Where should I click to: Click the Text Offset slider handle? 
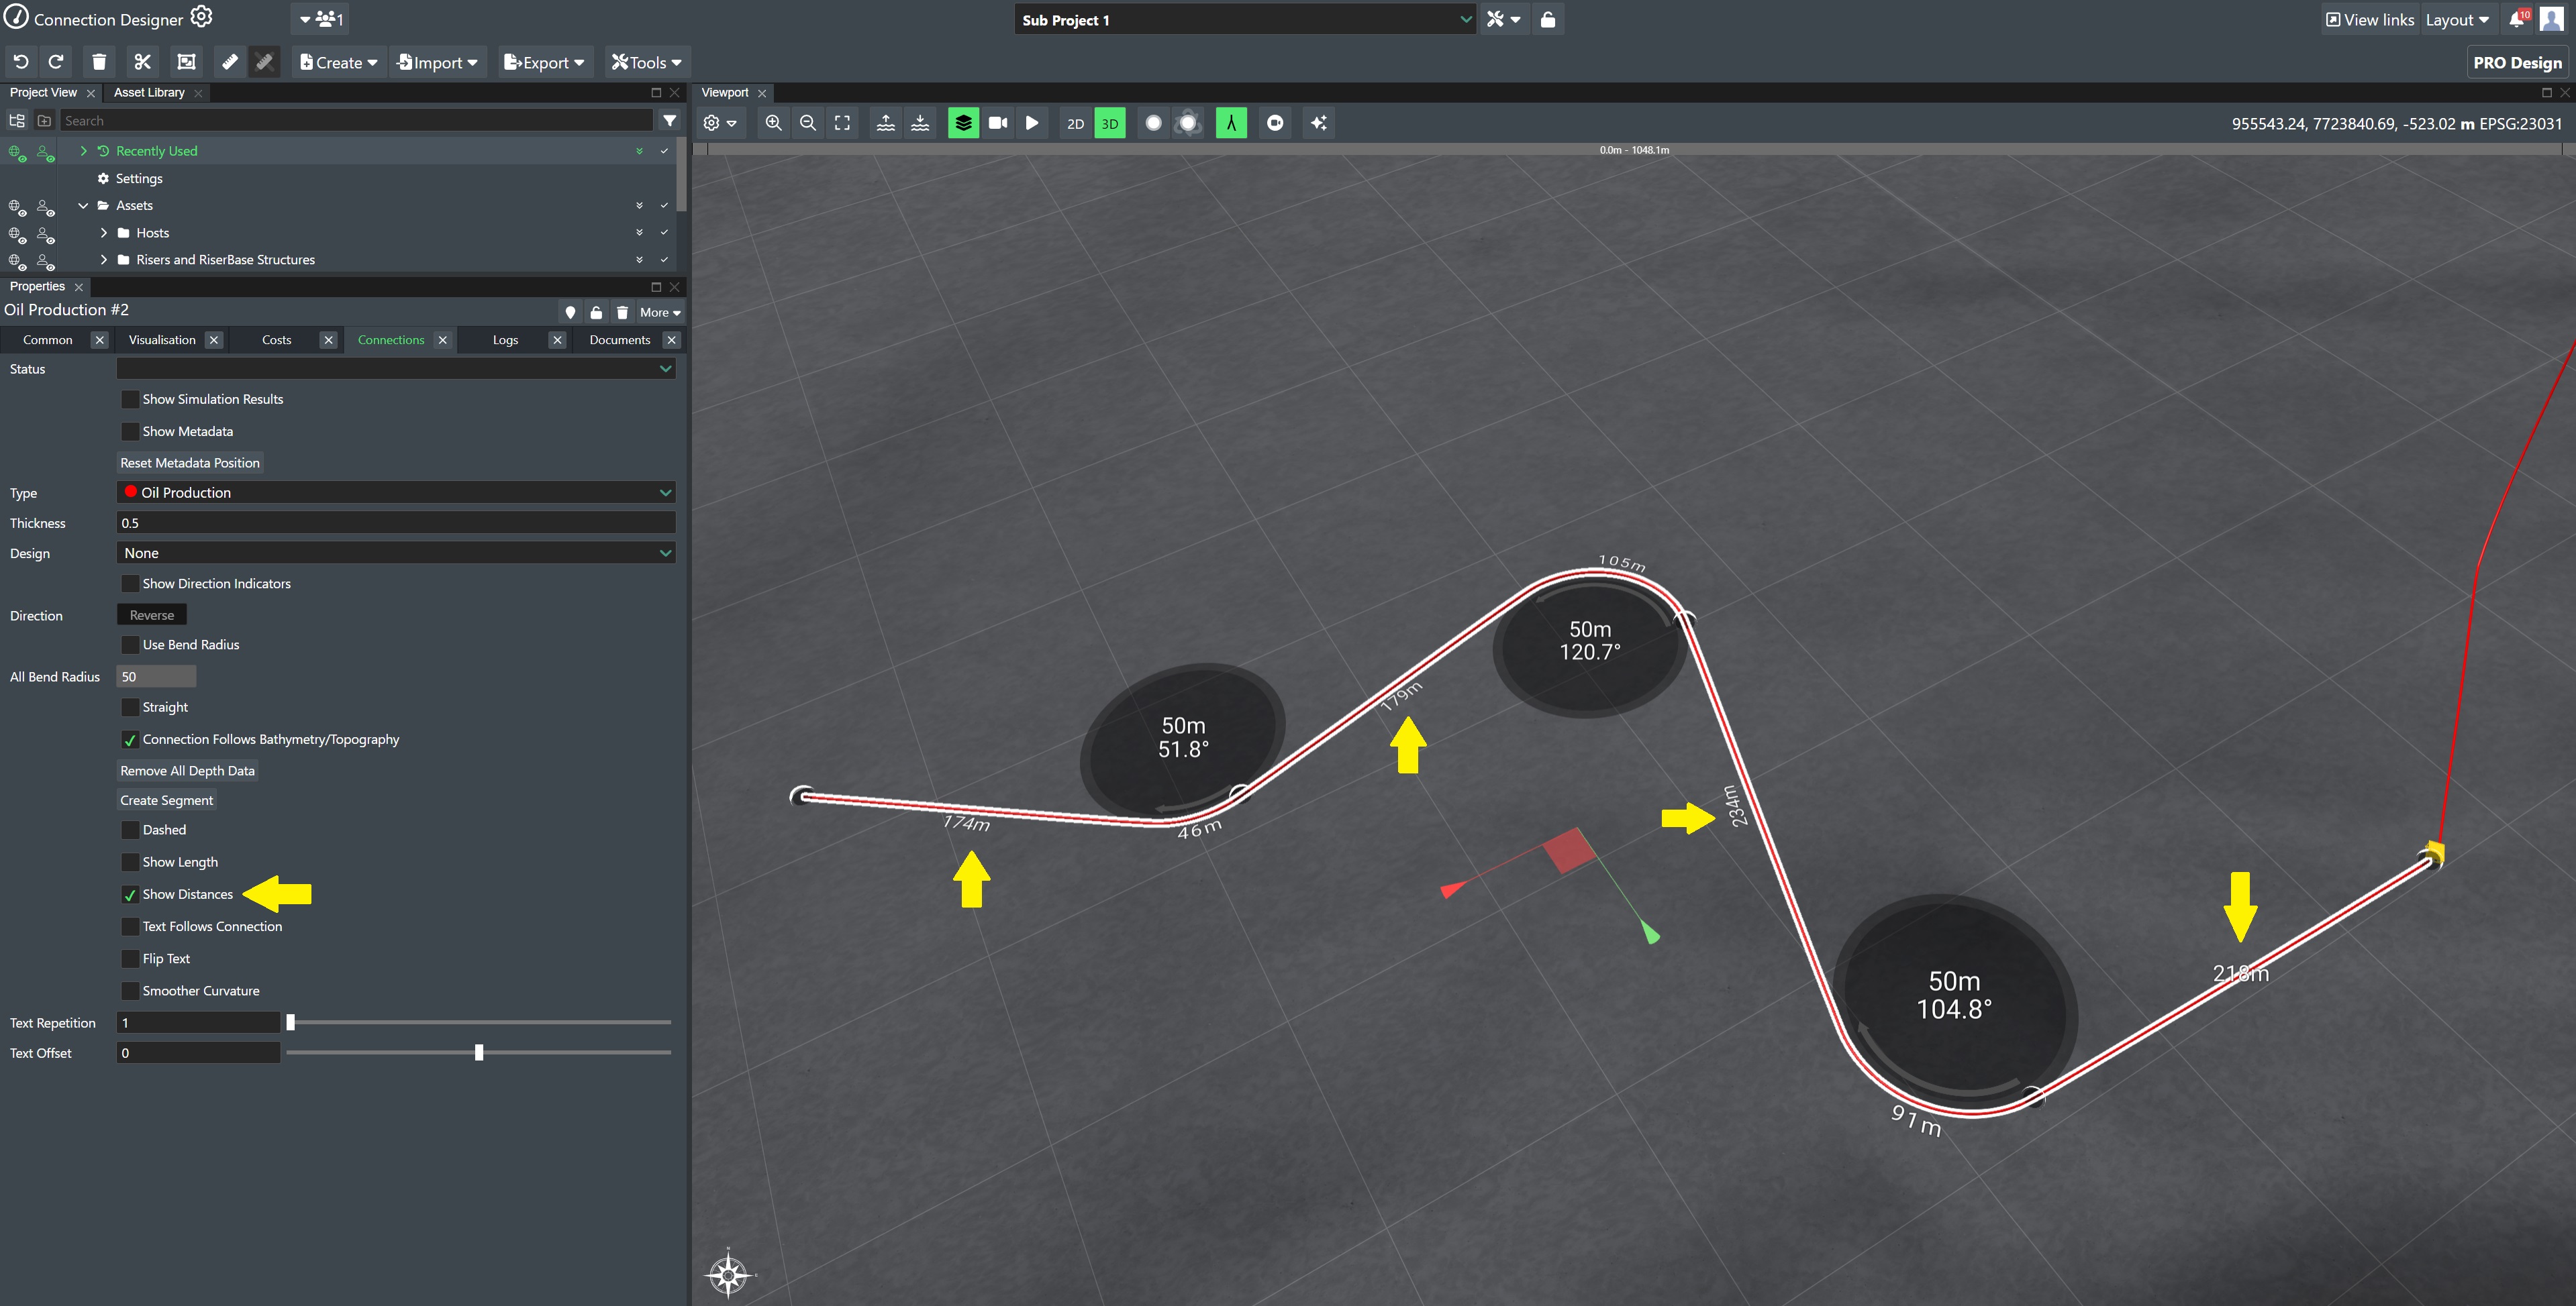(x=479, y=1053)
